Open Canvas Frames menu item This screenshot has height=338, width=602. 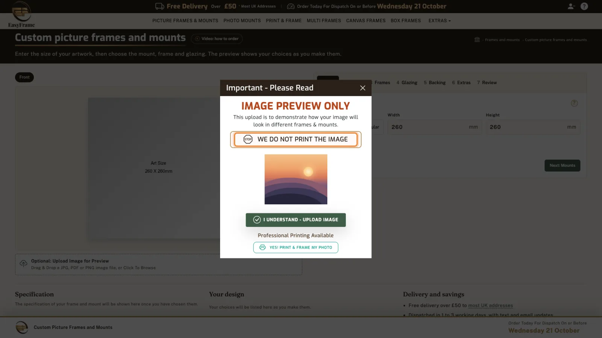366,21
